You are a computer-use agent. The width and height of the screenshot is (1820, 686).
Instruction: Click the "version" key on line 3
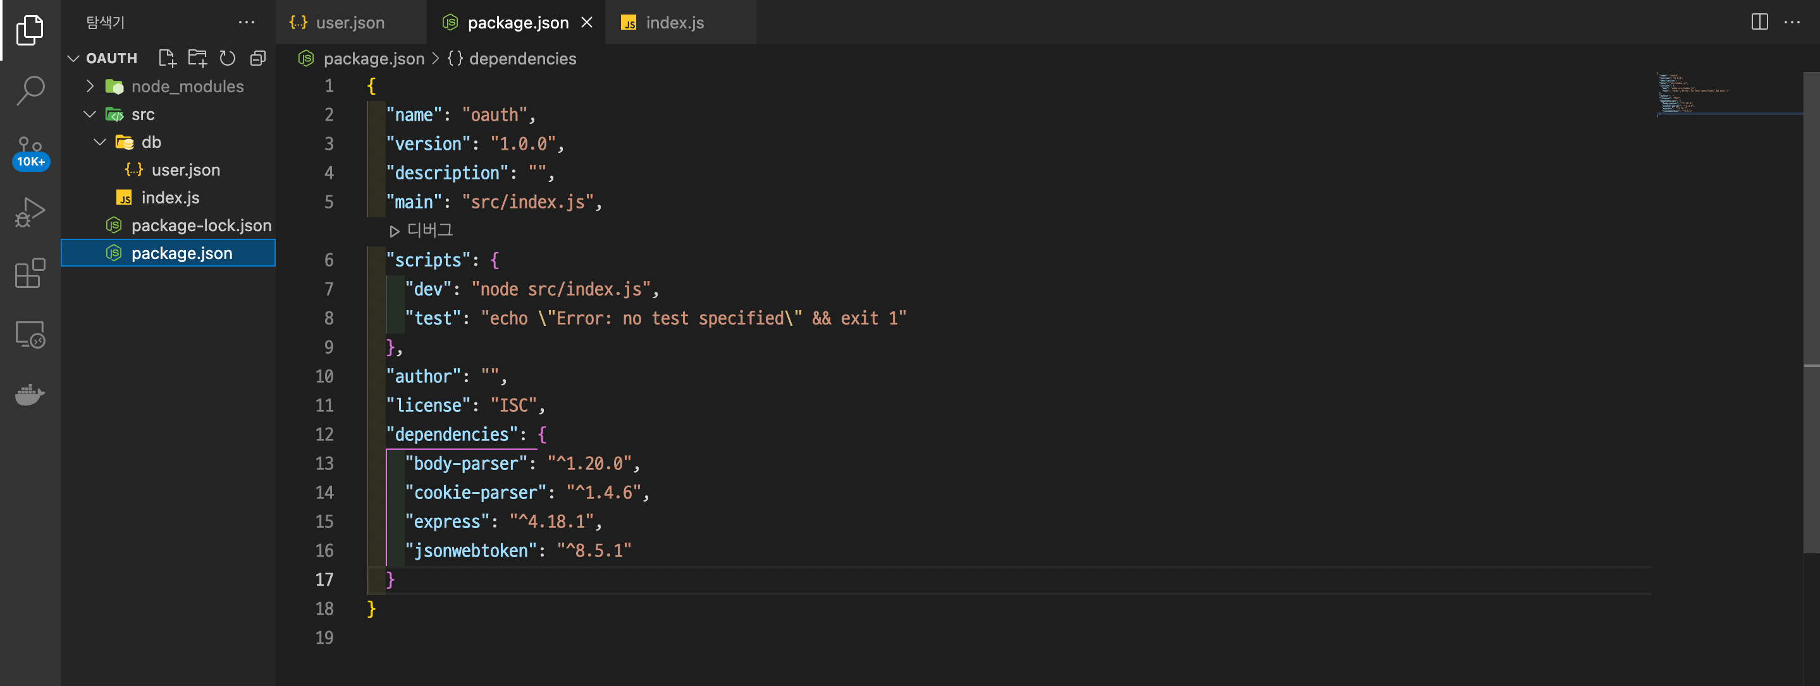(x=428, y=143)
